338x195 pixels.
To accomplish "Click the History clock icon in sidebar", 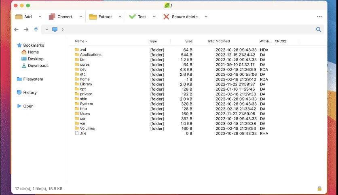I will click(x=19, y=92).
